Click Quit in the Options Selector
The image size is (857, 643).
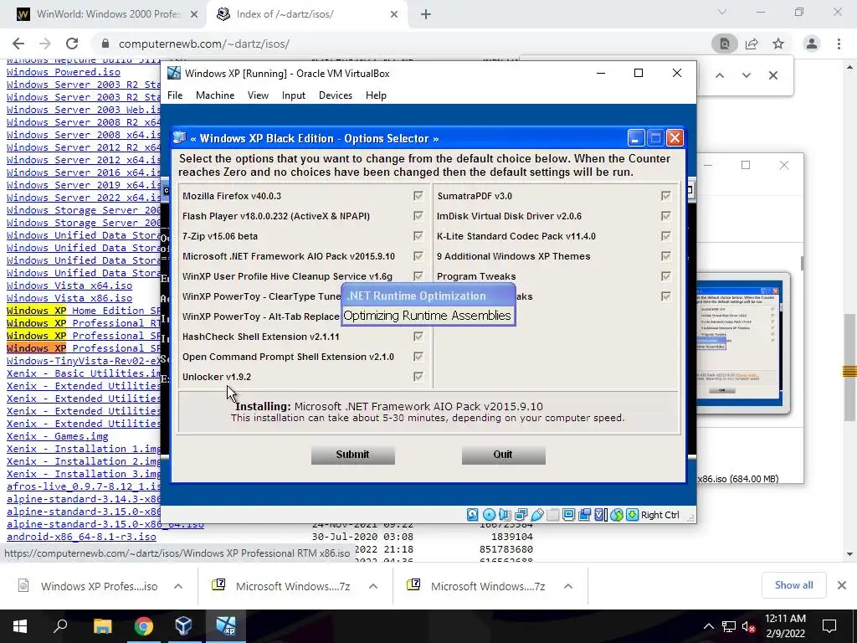point(503,455)
